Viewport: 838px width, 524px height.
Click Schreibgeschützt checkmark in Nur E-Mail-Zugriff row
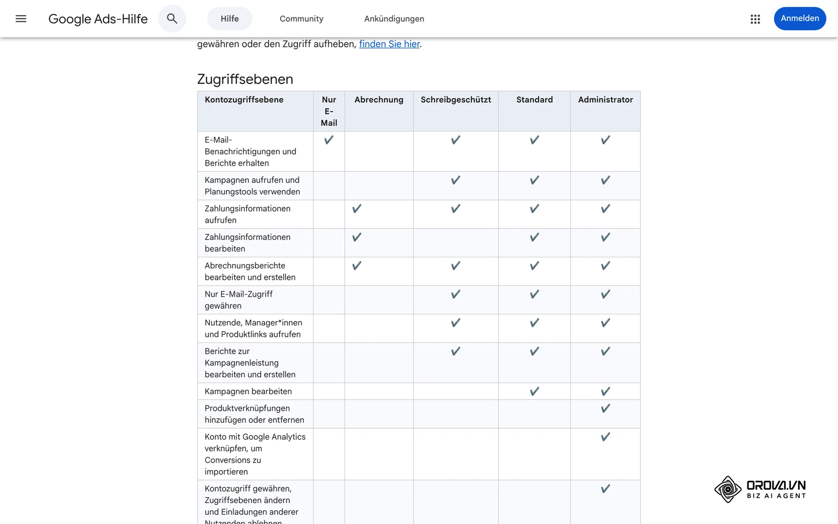(456, 294)
